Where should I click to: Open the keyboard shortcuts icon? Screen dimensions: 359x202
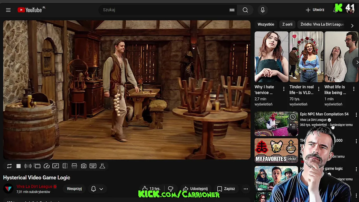[93, 166]
